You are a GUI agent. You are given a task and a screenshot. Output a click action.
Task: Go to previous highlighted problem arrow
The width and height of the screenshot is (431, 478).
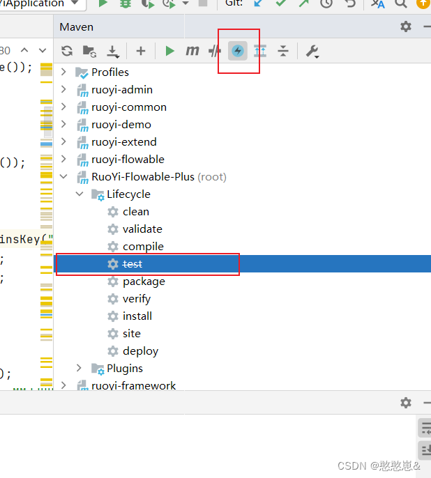[24, 50]
